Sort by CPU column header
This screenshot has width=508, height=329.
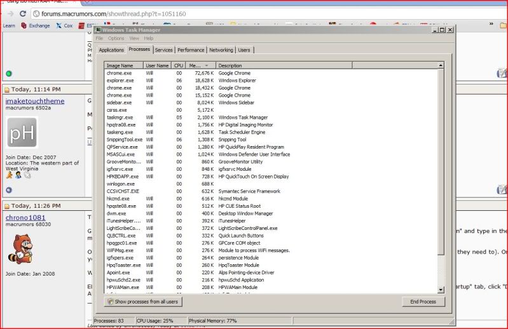tap(179, 65)
